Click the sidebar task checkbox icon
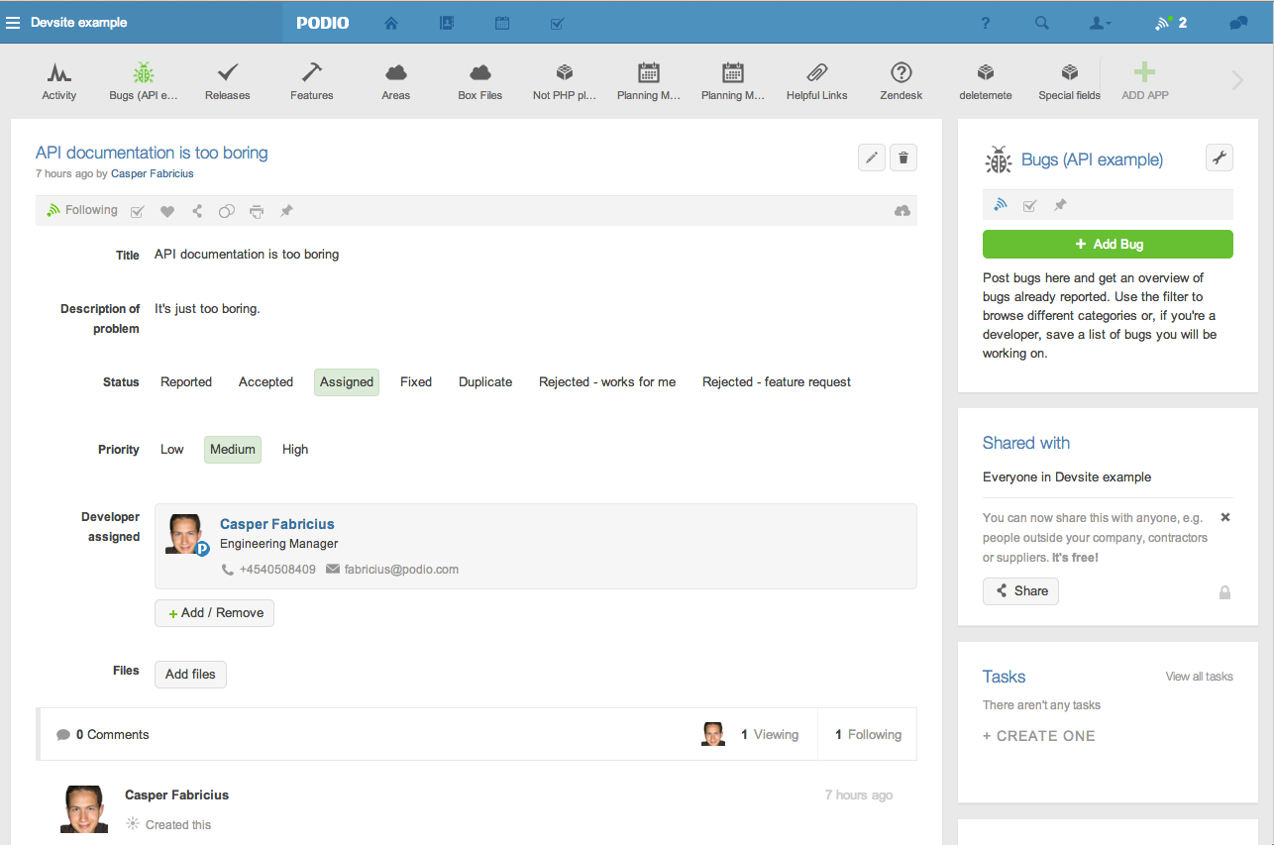The height and width of the screenshot is (845, 1274). (x=1030, y=205)
